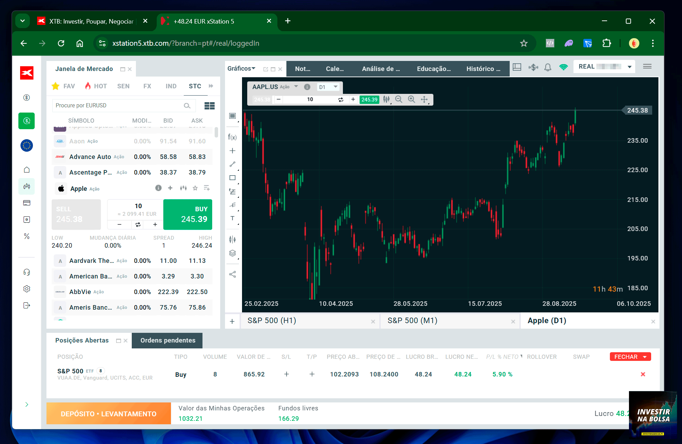
Task: Click the green BUY 245.39 button
Action: [x=188, y=214]
